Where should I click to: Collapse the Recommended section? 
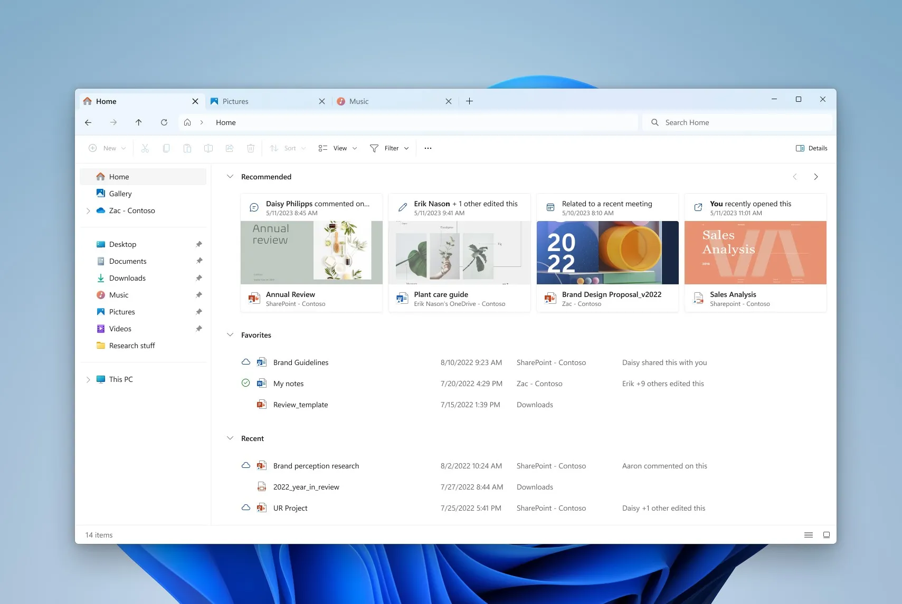coord(230,177)
